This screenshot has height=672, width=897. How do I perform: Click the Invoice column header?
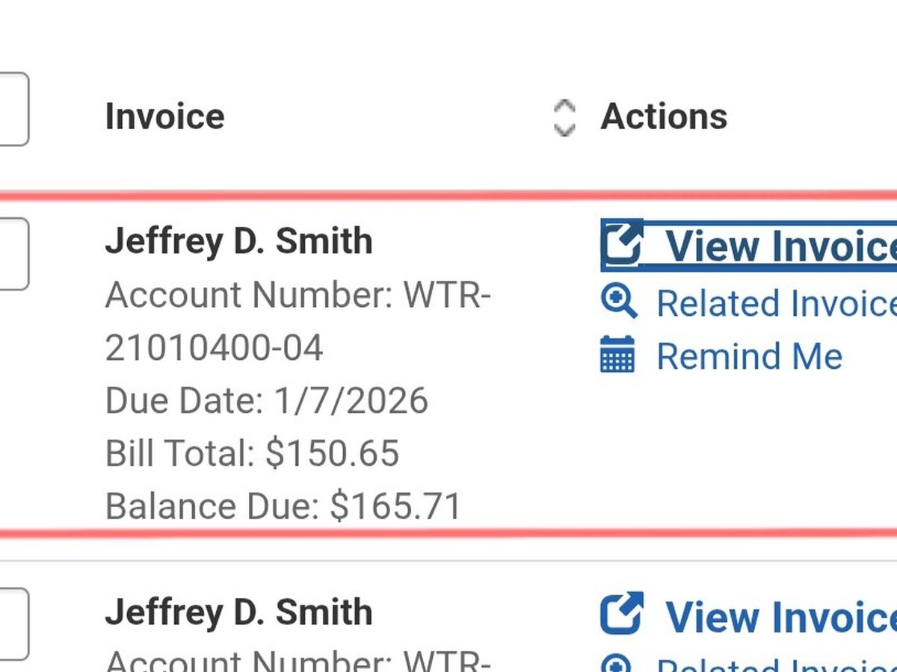(x=164, y=116)
